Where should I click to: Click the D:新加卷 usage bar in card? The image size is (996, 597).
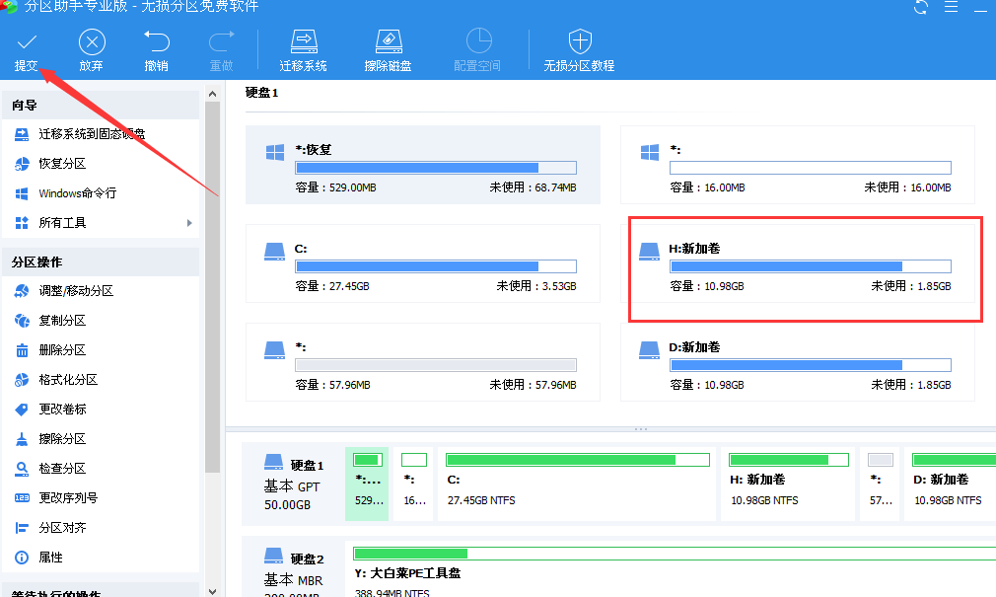(x=811, y=365)
